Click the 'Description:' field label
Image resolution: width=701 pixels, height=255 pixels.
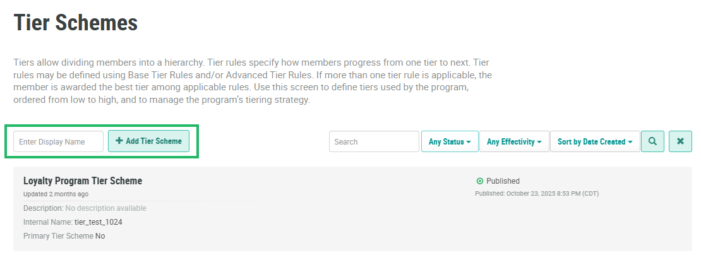44,208
